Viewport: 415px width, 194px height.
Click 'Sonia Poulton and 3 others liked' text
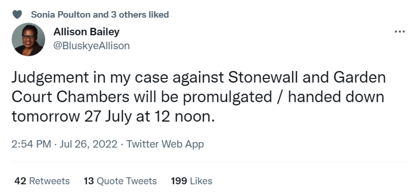(100, 14)
